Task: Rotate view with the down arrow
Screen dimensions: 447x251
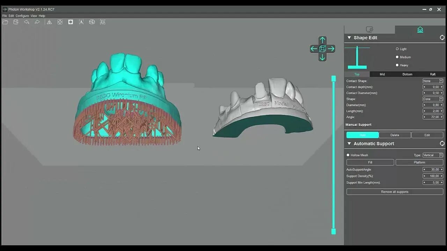Action: pos(322,57)
